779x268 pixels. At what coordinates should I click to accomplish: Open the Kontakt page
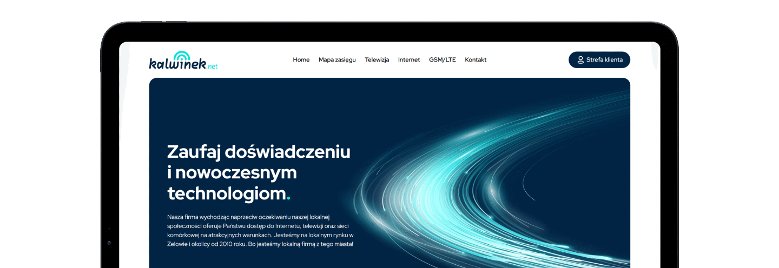coord(476,60)
